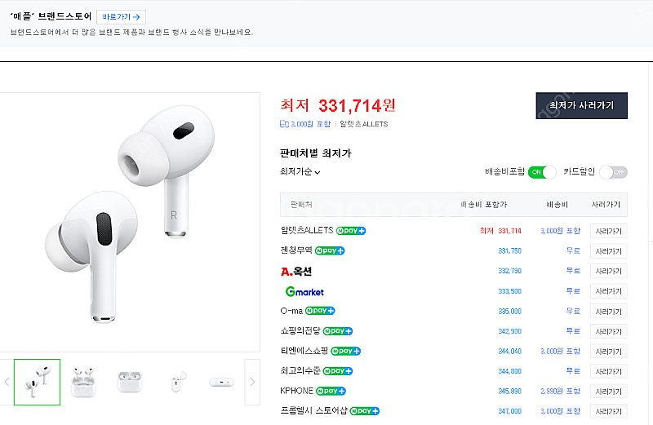Click Npay badge next to 쇼핑의전당
The width and height of the screenshot is (653, 425).
click(338, 331)
